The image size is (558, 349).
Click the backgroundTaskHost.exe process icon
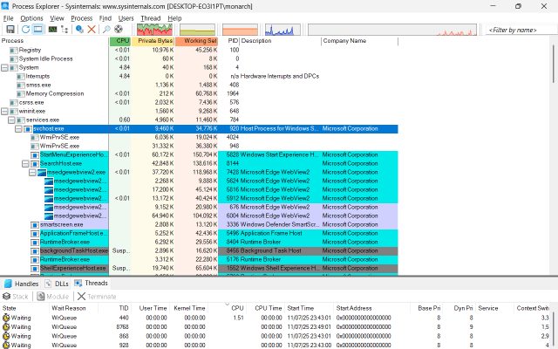tap(35, 251)
